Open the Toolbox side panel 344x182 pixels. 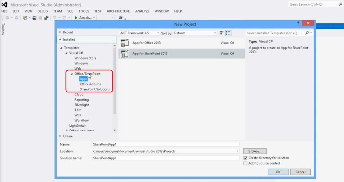tap(3, 29)
